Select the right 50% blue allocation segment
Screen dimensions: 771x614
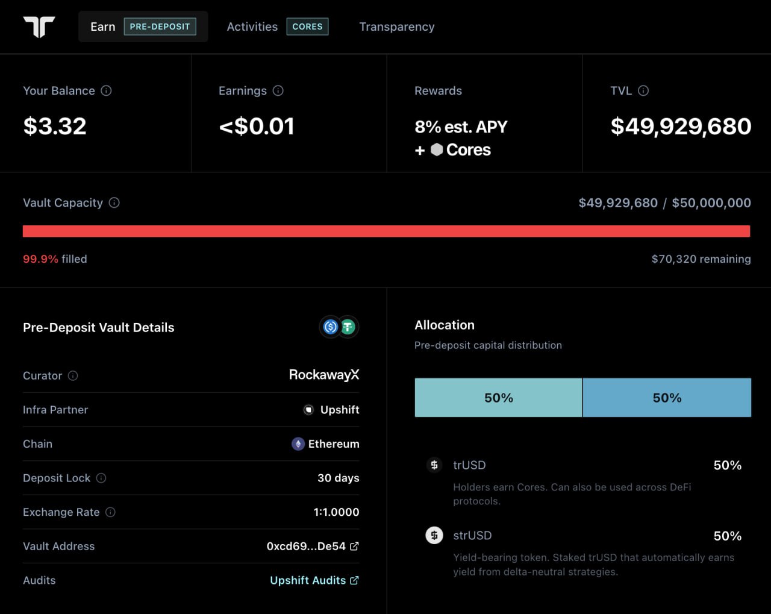point(667,398)
